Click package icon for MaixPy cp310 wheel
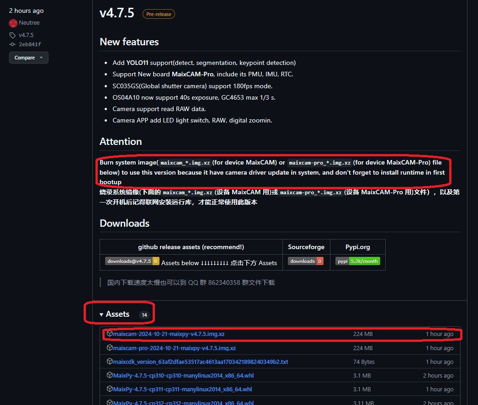This screenshot has height=405, width=478. pos(110,375)
